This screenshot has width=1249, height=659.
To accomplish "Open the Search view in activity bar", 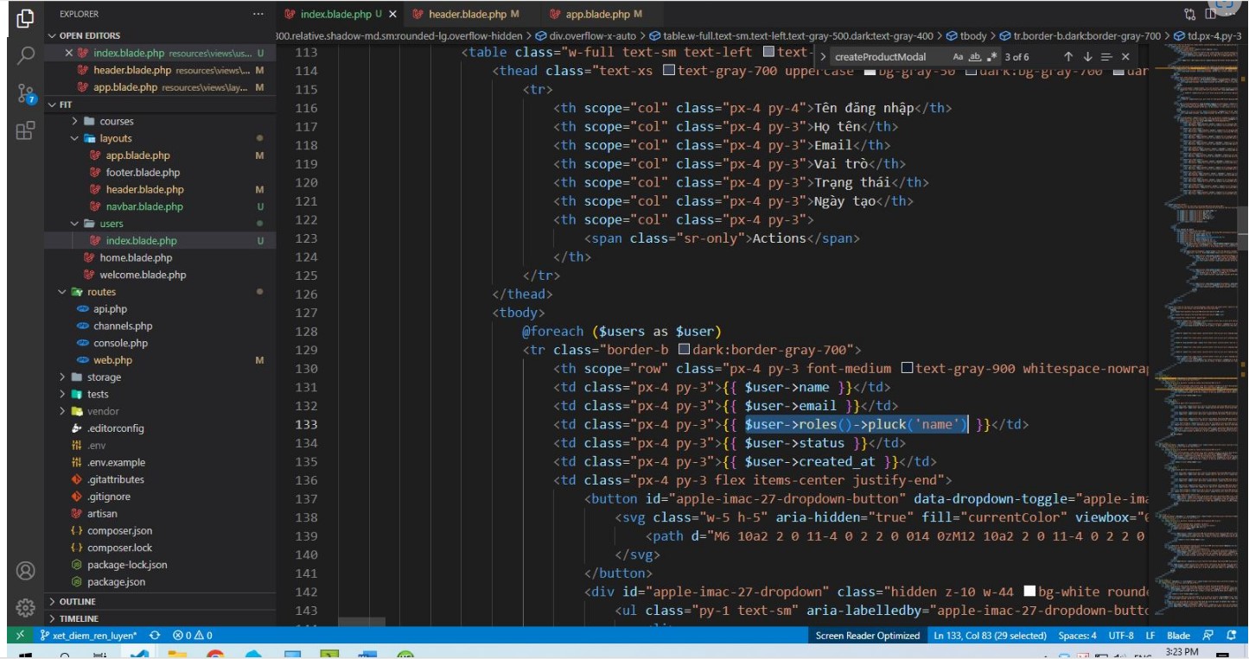I will click(25, 55).
